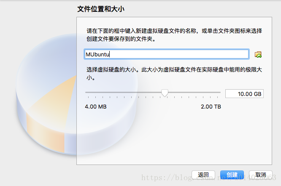281x186 pixels.
Task: Cancel the wizard with the 取消 button
Action: tap(261, 175)
